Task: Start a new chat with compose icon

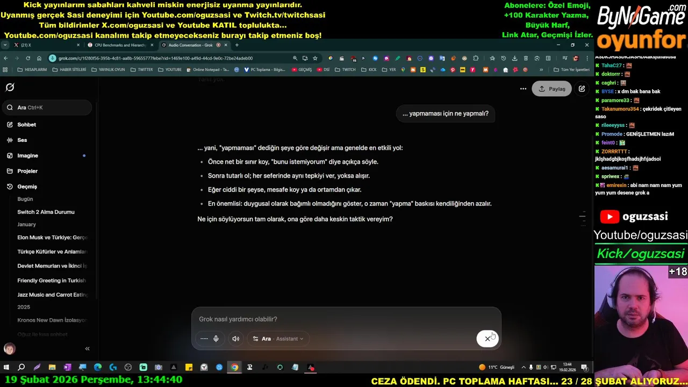Action: click(x=582, y=89)
